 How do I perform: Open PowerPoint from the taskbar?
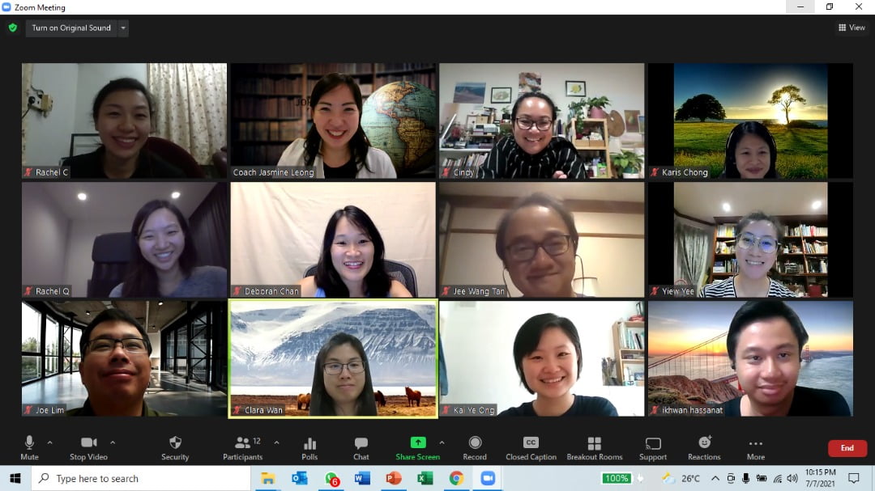point(394,478)
